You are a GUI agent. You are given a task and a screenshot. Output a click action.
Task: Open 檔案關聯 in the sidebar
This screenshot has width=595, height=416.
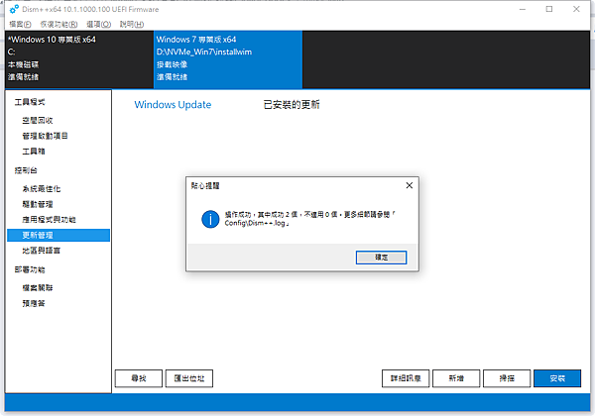coord(38,288)
